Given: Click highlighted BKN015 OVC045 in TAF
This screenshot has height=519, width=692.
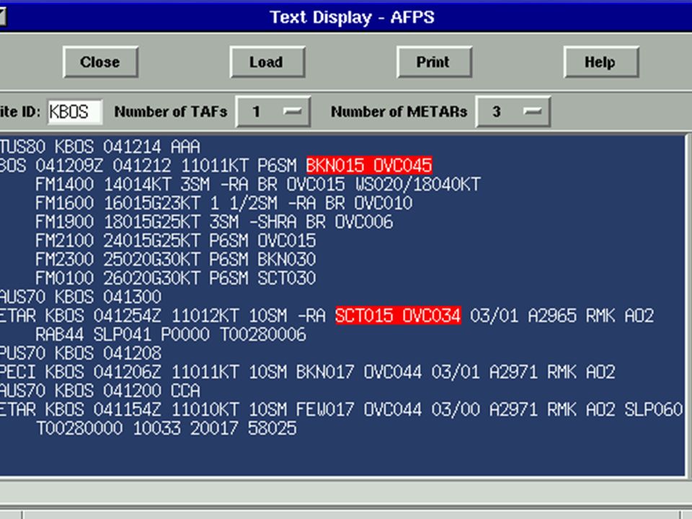Looking at the screenshot, I should pyautogui.click(x=369, y=166).
